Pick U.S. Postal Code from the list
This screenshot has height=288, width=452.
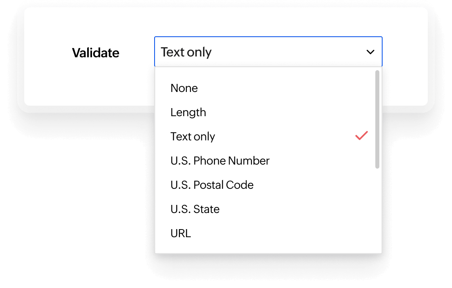tap(211, 185)
